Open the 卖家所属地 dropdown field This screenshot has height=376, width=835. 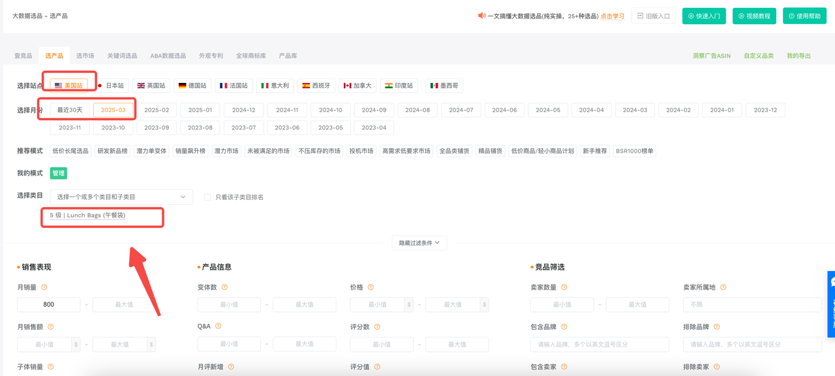752,304
